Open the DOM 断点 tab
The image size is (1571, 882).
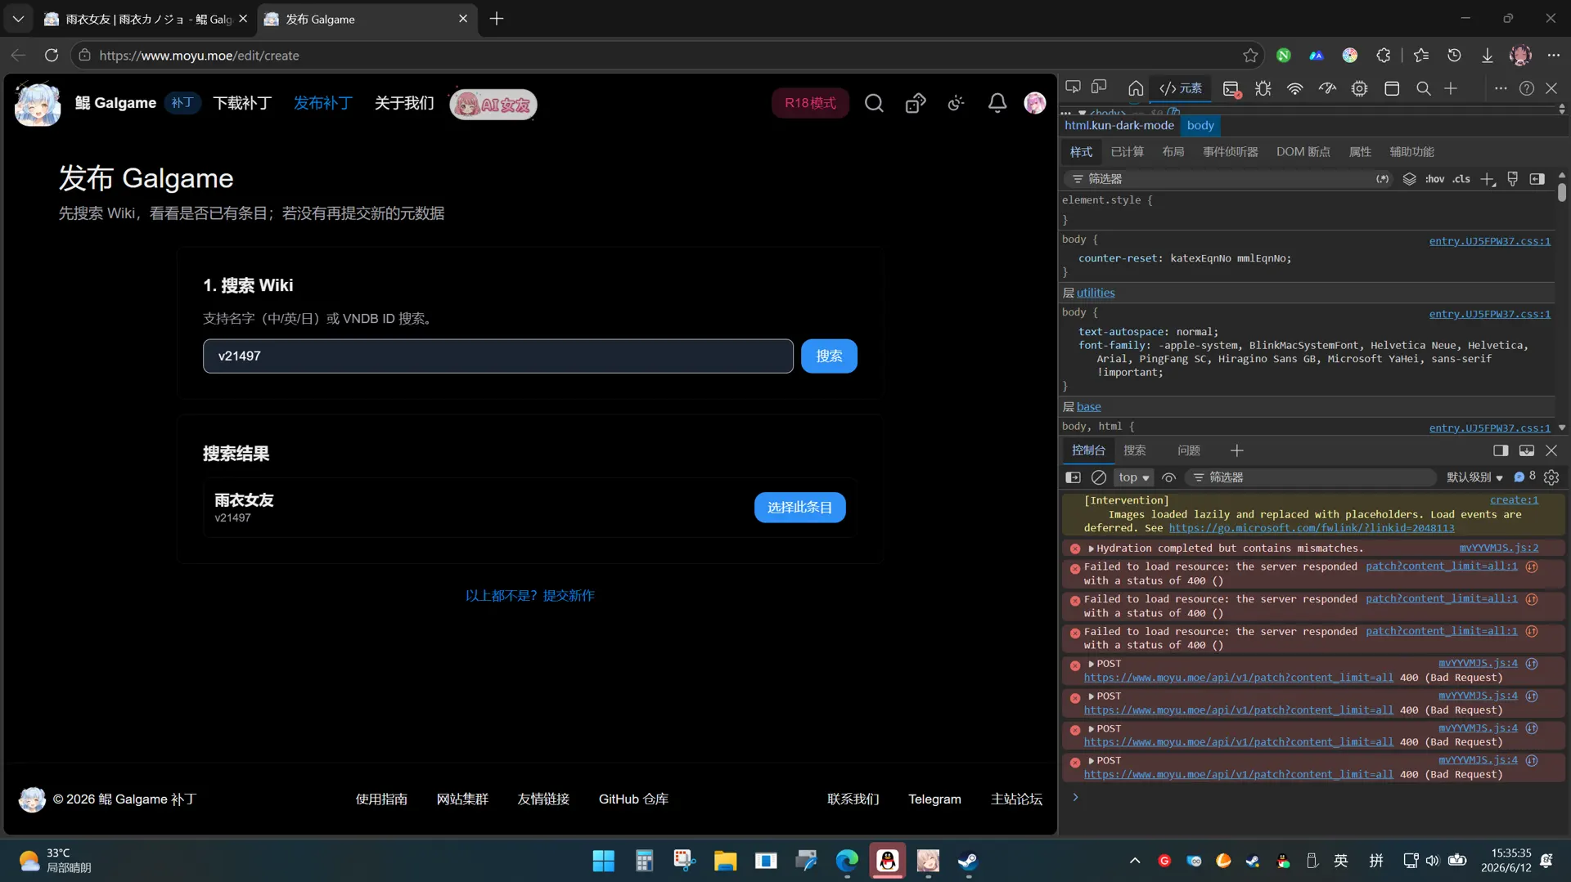[x=1303, y=152]
